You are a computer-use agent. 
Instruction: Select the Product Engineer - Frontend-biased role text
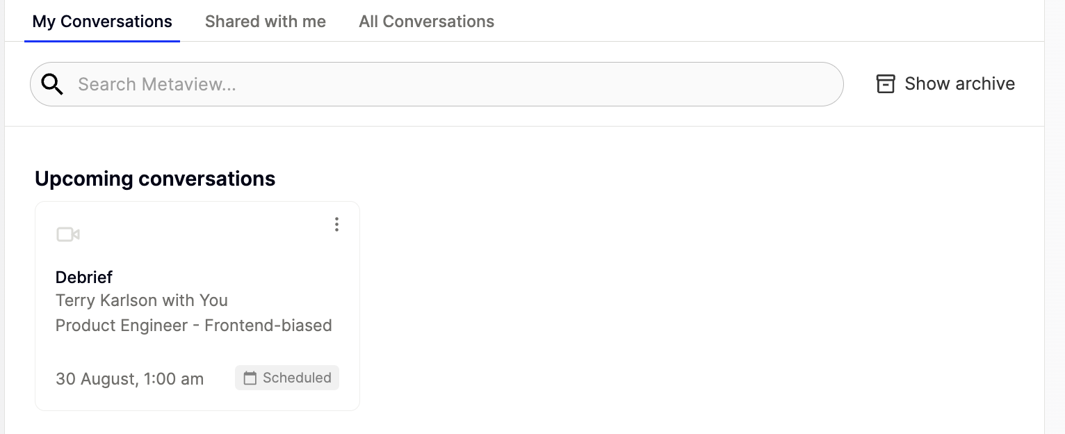[x=193, y=325]
